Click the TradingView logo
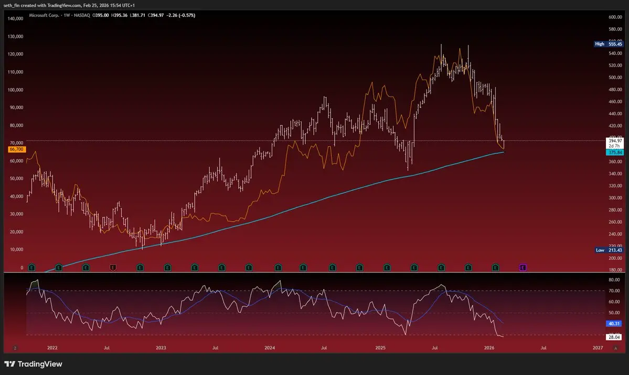The height and width of the screenshot is (375, 629). (33, 364)
